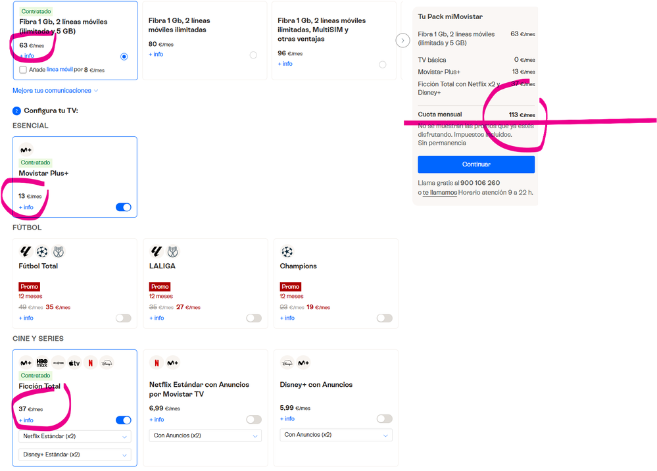Click the HBO Max logo in Ficción Total
657x471 pixels.
click(x=42, y=362)
